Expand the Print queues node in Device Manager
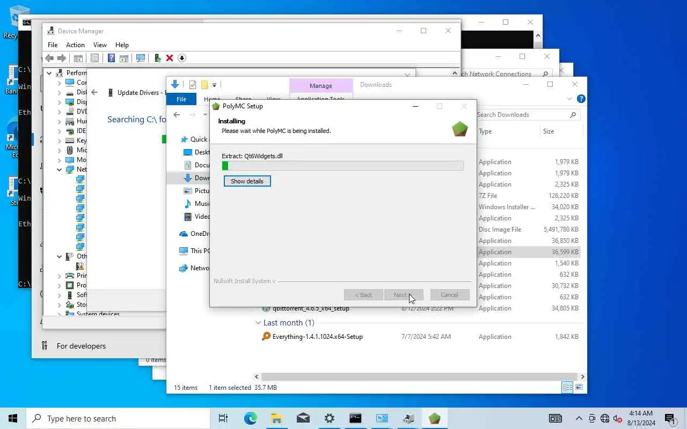Image resolution: width=687 pixels, height=429 pixels. point(60,276)
